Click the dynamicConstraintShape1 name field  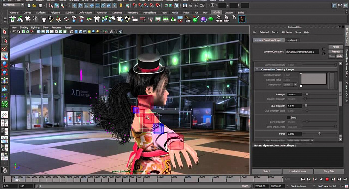tap(302, 52)
